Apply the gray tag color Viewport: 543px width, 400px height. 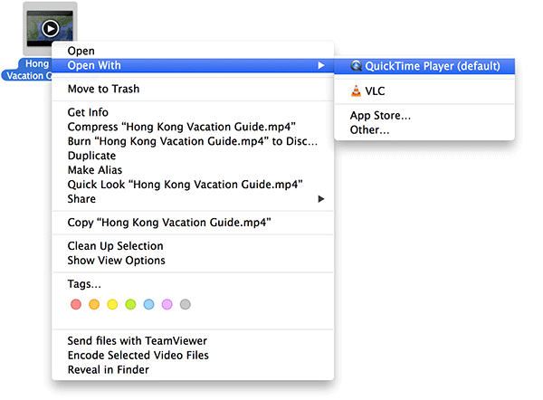click(186, 304)
